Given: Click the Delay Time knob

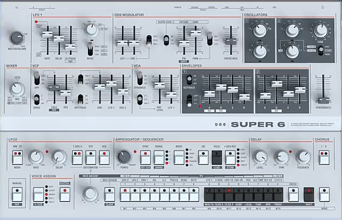Looking at the screenshot, I should pyautogui.click(x=282, y=157).
